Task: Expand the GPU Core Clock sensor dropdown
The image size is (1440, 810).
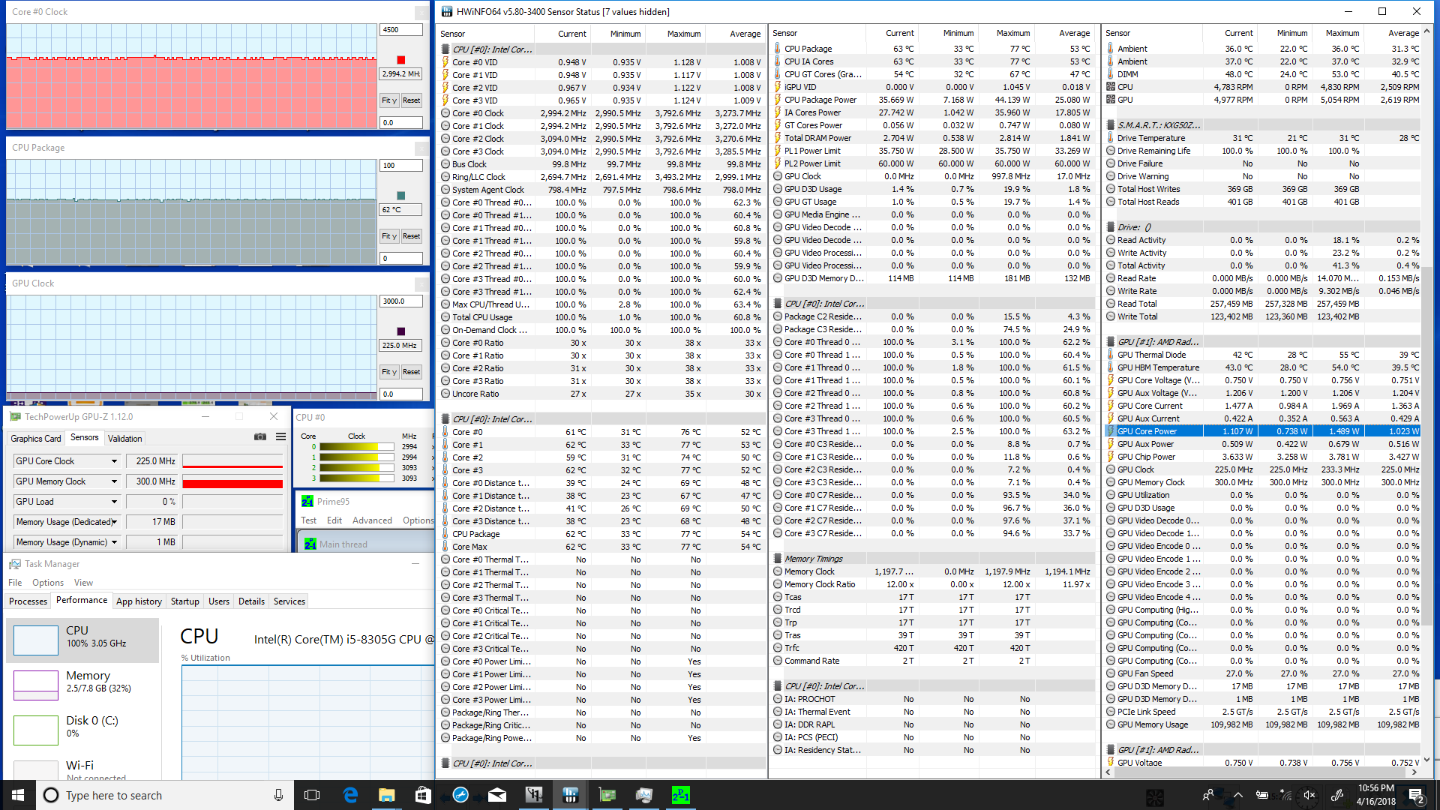Action: (x=114, y=461)
